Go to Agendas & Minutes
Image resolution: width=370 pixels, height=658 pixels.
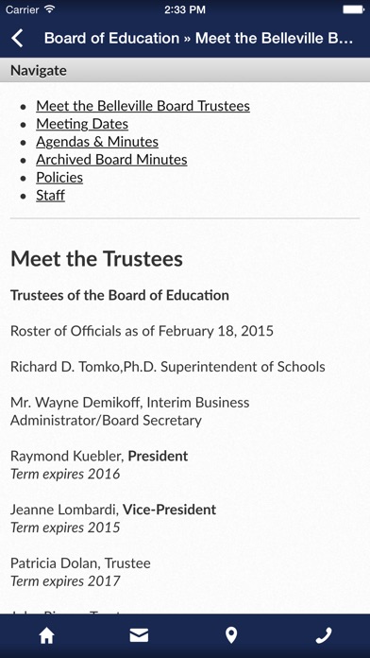point(97,142)
